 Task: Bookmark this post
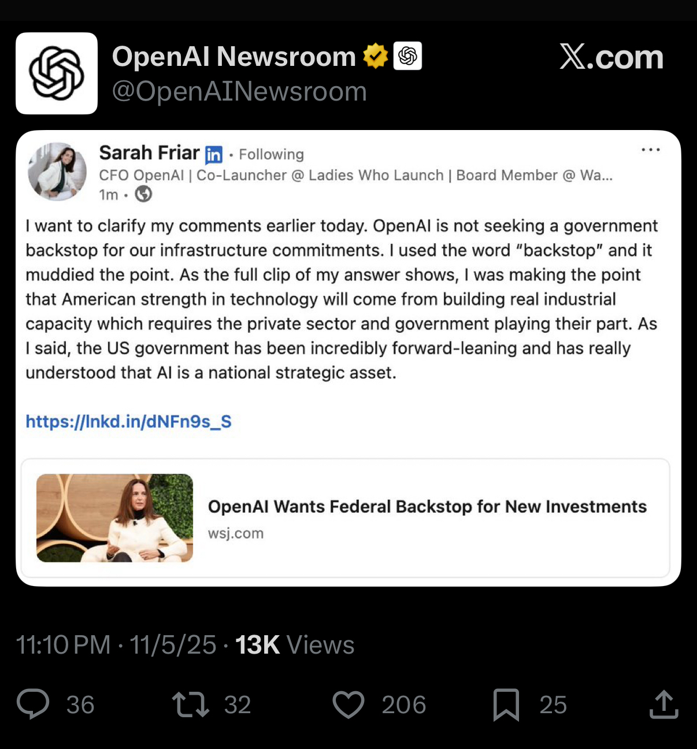pos(506,704)
